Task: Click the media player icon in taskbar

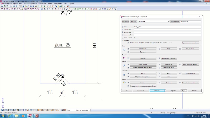Action: click(23, 116)
